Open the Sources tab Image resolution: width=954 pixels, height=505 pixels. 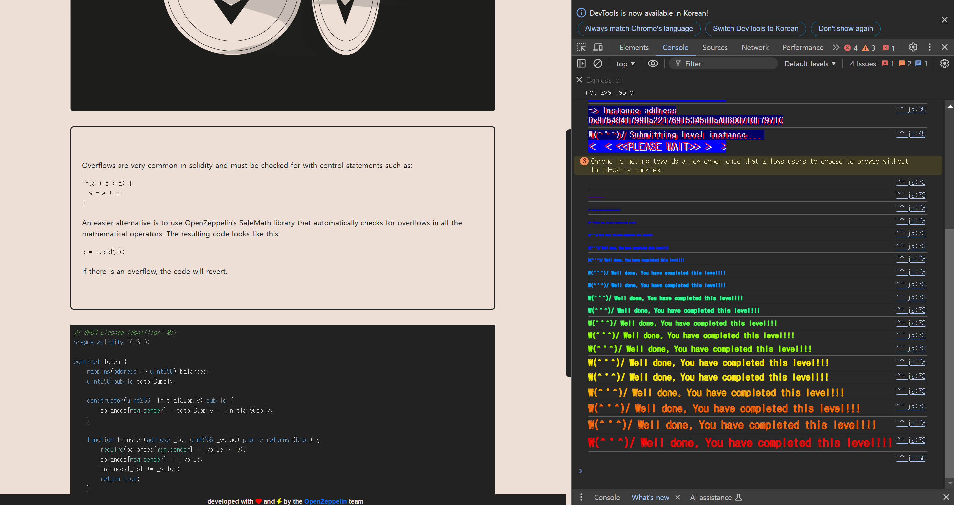click(x=715, y=47)
